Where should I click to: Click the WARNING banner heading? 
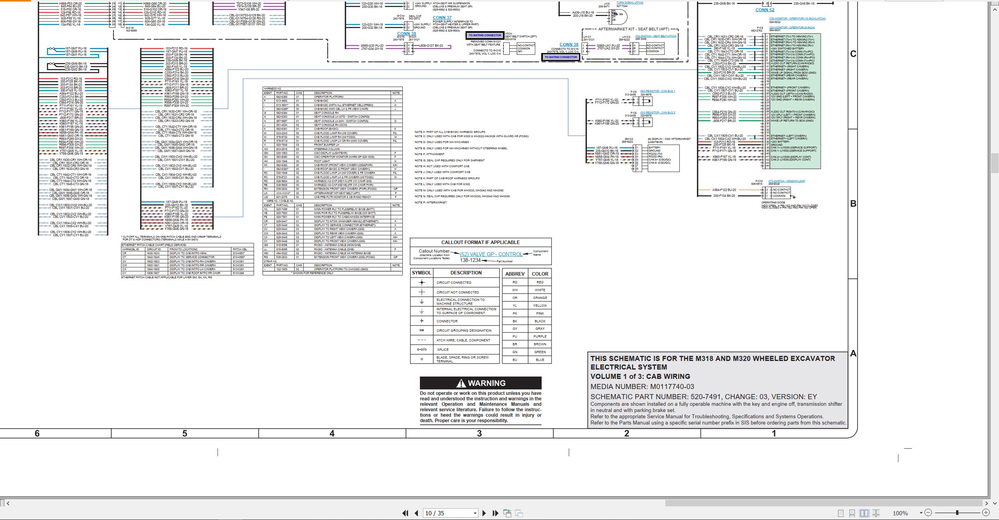coord(480,383)
